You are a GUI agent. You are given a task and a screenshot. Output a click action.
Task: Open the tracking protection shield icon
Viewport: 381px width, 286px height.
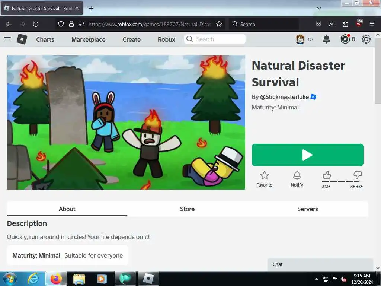coord(61,24)
